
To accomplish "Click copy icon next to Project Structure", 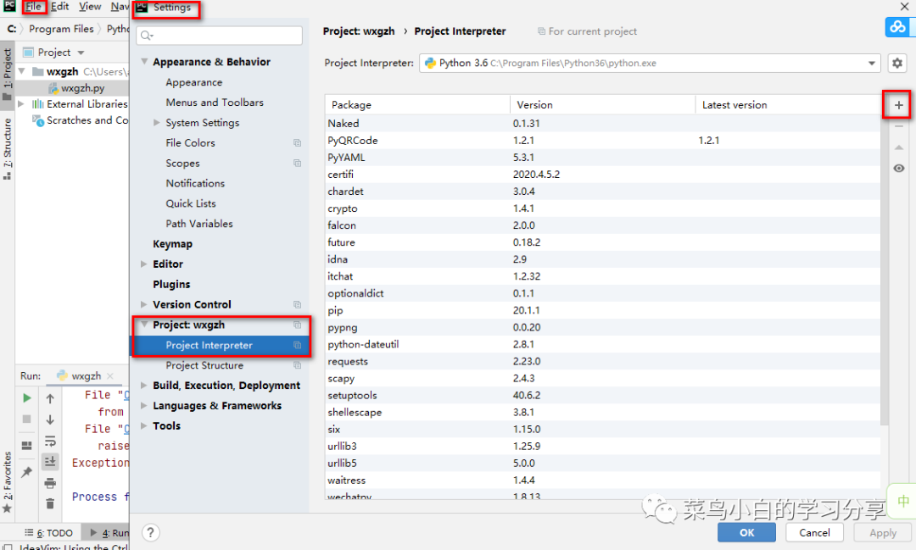I will (x=298, y=365).
